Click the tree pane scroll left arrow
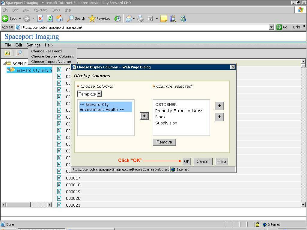 click(4, 205)
